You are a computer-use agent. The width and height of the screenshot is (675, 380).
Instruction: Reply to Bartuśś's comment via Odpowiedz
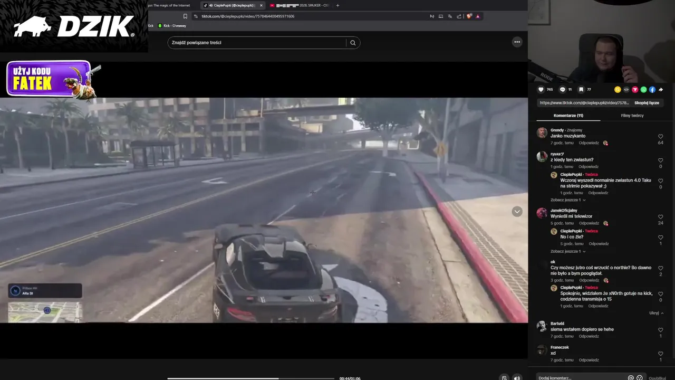[x=589, y=336]
